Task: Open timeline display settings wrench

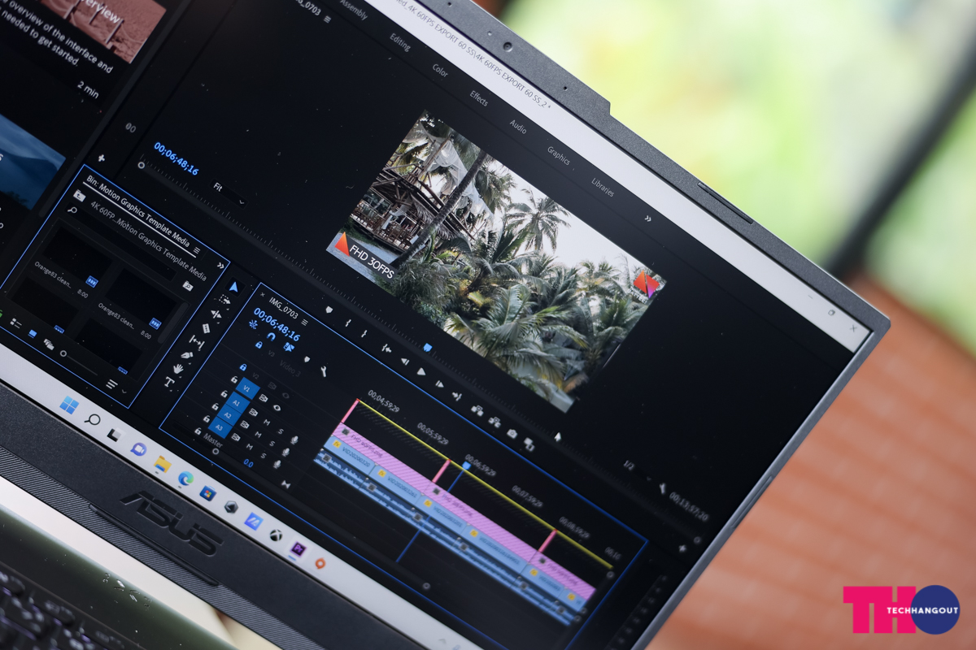Action: [324, 371]
